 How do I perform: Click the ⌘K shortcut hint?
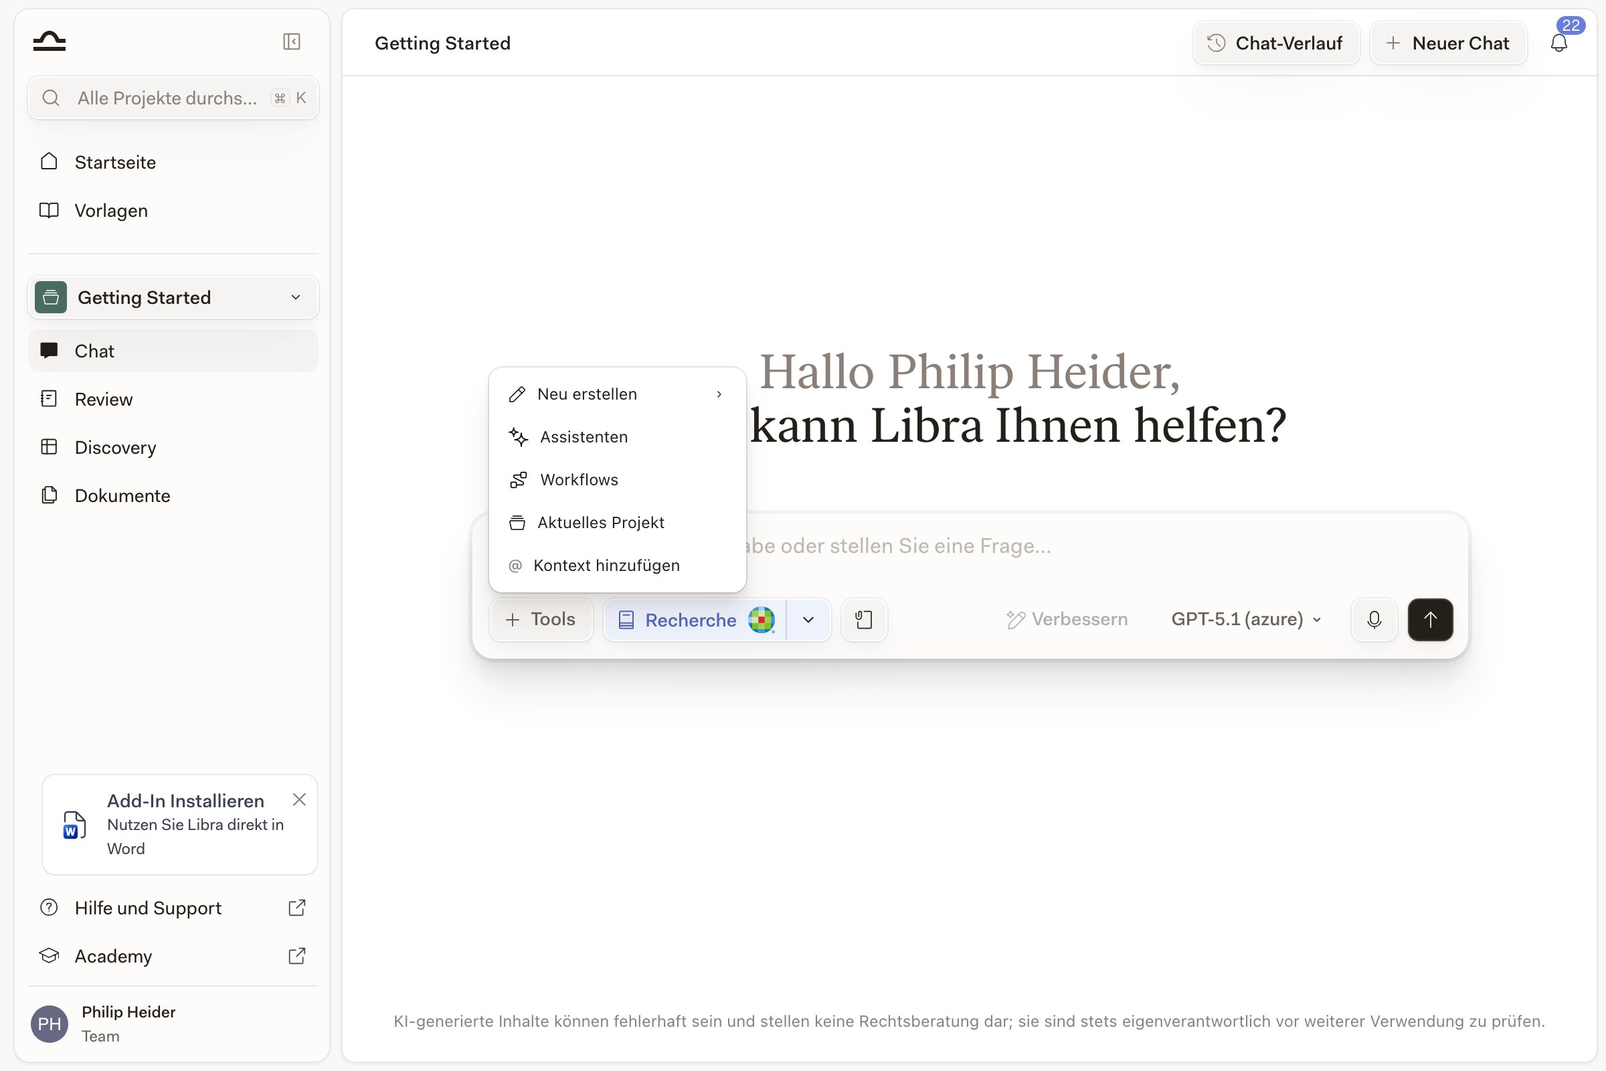click(290, 98)
